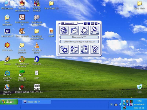Click the PL language indicator in taskbar
The image size is (147, 110).
click(112, 104)
